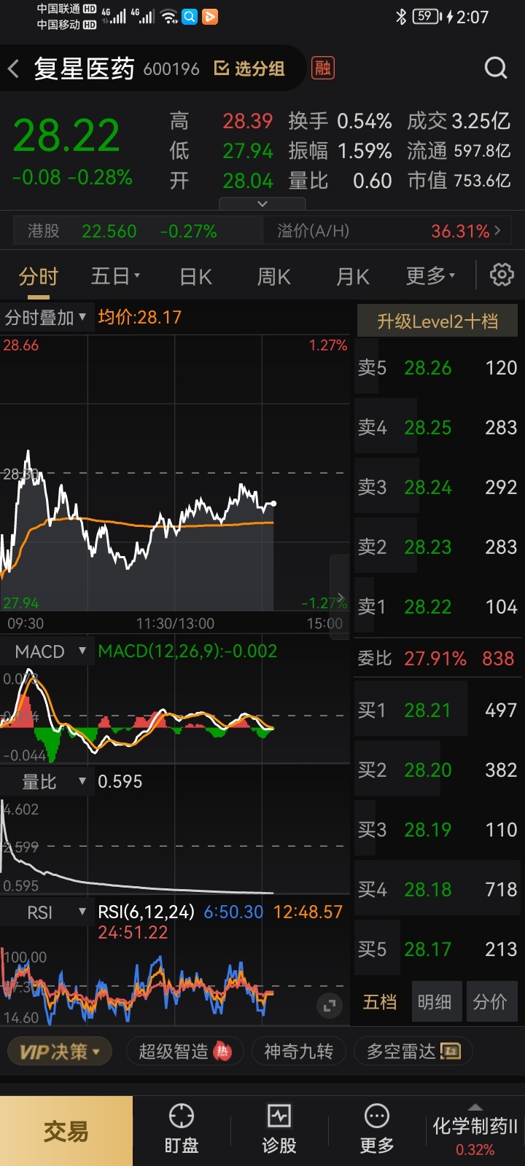Viewport: 525px width, 1166px height.
Task: Switch order panel to 分价 view
Action: coord(490,1003)
